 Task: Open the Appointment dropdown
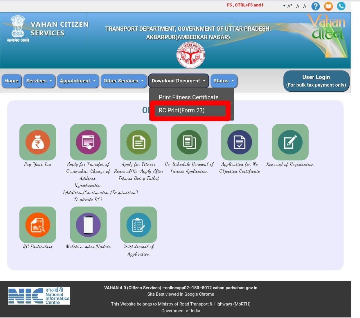point(78,81)
